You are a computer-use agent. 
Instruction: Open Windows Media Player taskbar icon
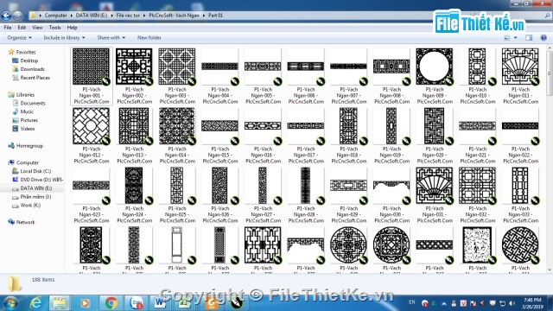coord(85,303)
